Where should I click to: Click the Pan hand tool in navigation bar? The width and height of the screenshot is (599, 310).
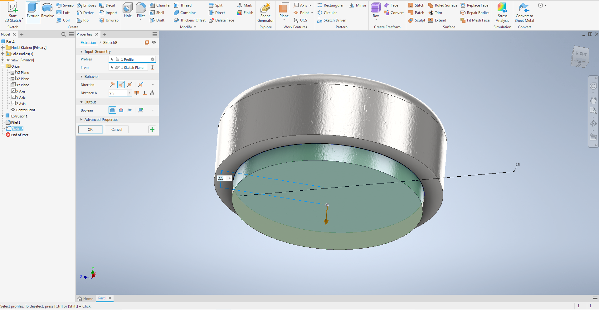point(593,100)
